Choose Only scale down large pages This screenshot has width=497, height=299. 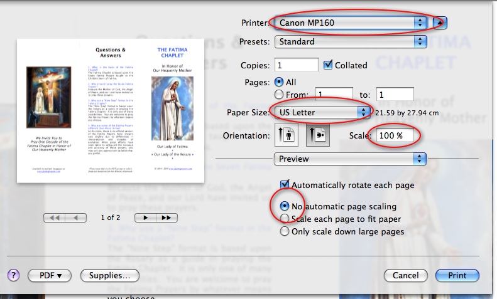(x=285, y=231)
